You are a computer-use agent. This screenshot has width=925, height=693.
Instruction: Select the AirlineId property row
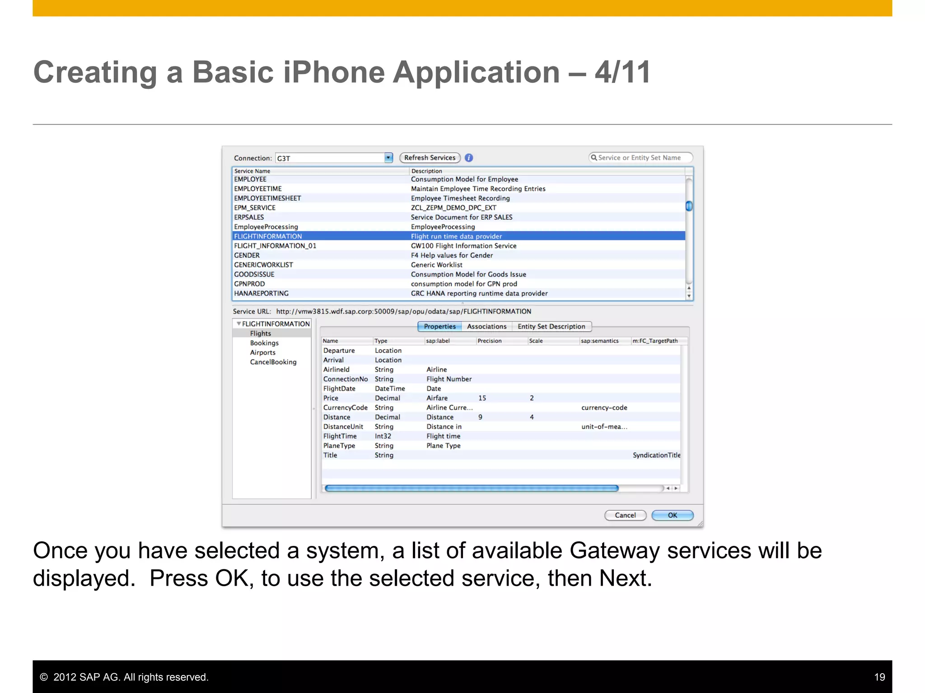click(x=501, y=370)
